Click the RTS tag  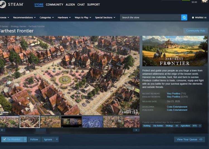(x=195, y=126)
